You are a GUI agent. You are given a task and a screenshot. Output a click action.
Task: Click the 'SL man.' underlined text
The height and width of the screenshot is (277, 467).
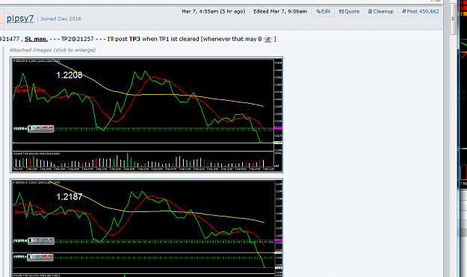coord(36,39)
